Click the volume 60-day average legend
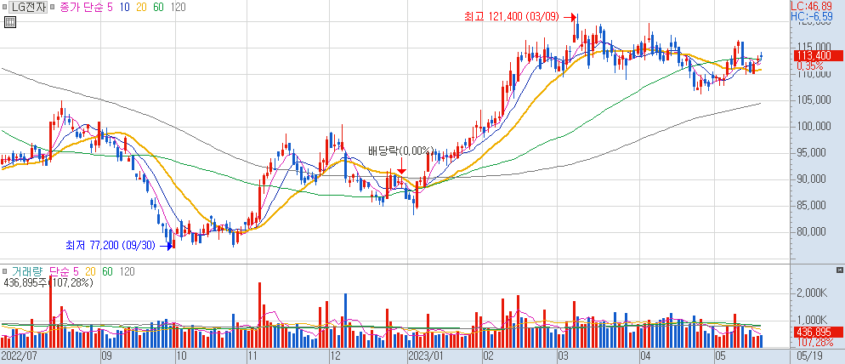 pos(108,270)
